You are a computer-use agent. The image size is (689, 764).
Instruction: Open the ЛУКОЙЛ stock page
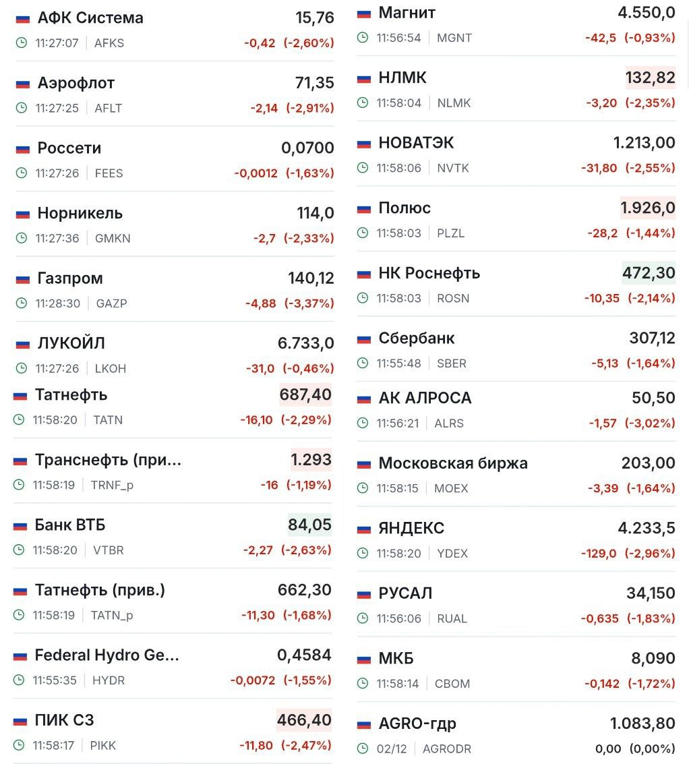tap(71, 343)
